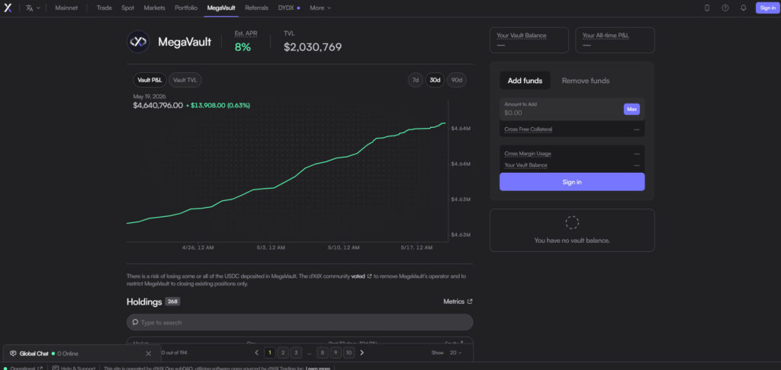Open the Markets tab

tap(154, 8)
